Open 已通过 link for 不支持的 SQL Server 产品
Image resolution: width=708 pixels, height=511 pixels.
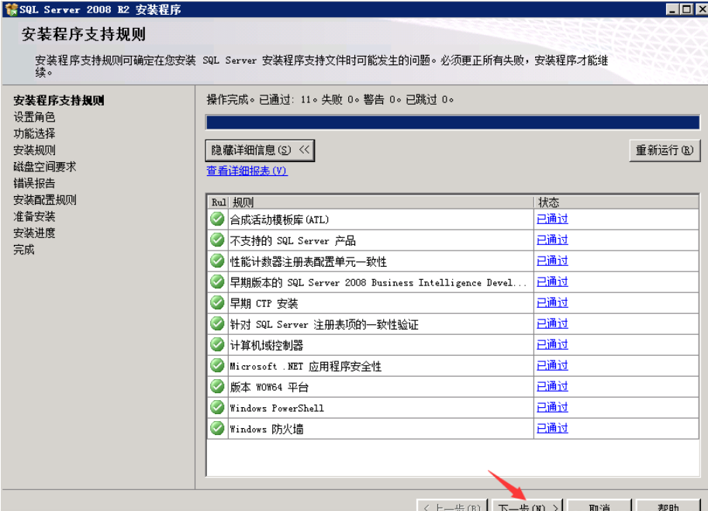(552, 240)
